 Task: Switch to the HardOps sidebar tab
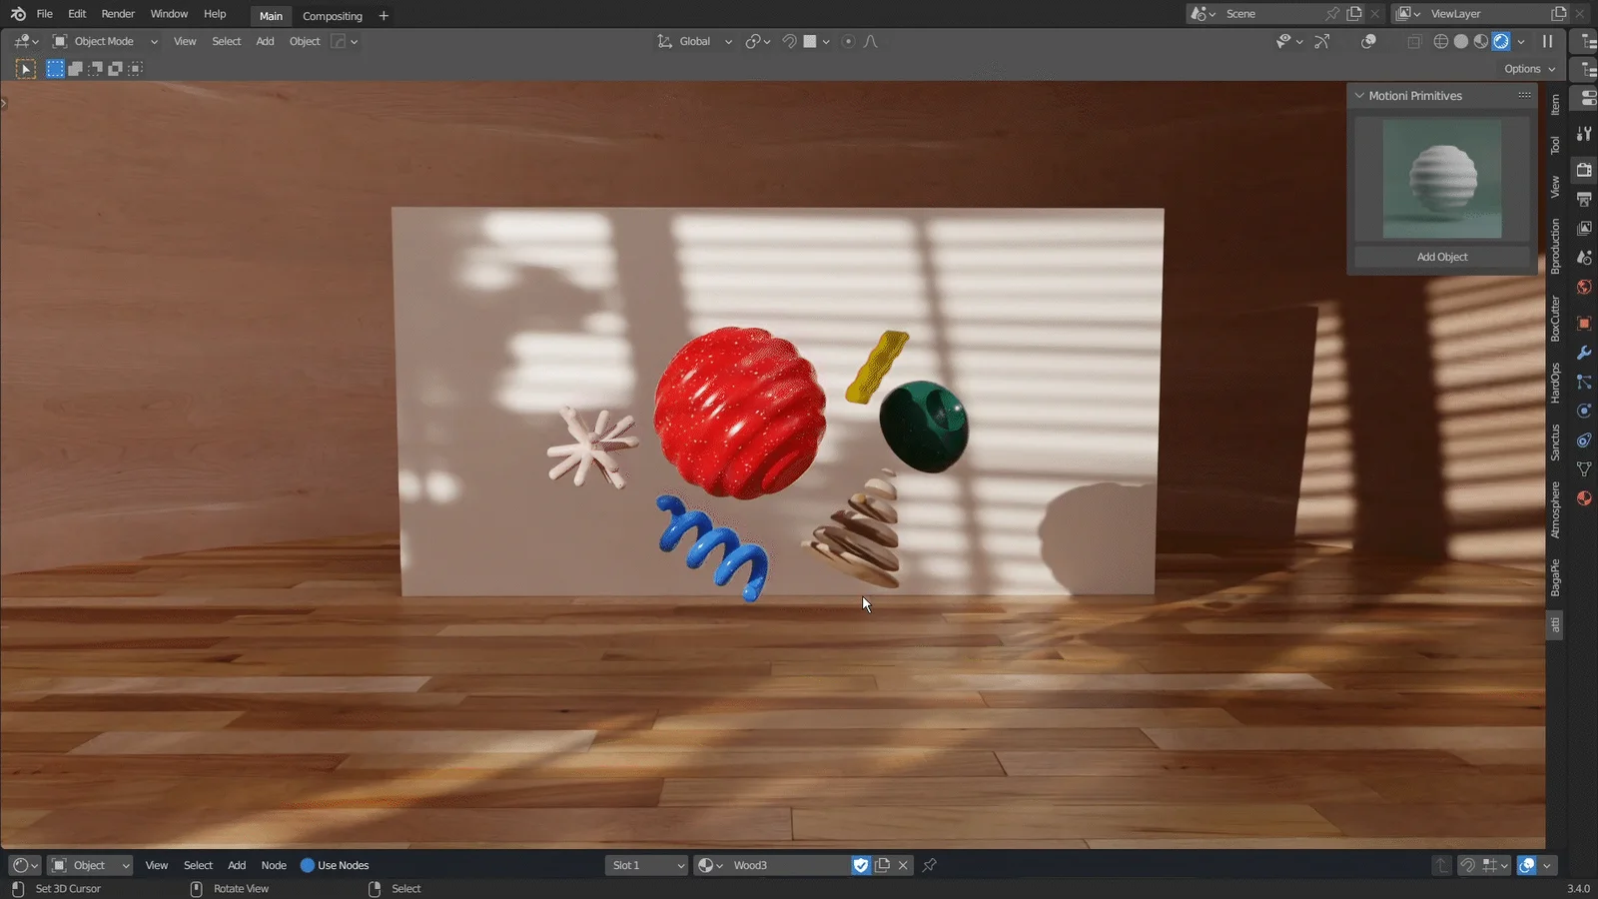coord(1555,382)
